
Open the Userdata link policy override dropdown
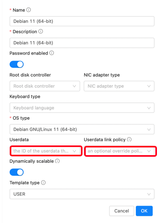tap(120, 151)
